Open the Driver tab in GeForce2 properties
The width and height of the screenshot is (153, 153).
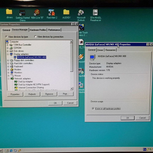(100, 50)
